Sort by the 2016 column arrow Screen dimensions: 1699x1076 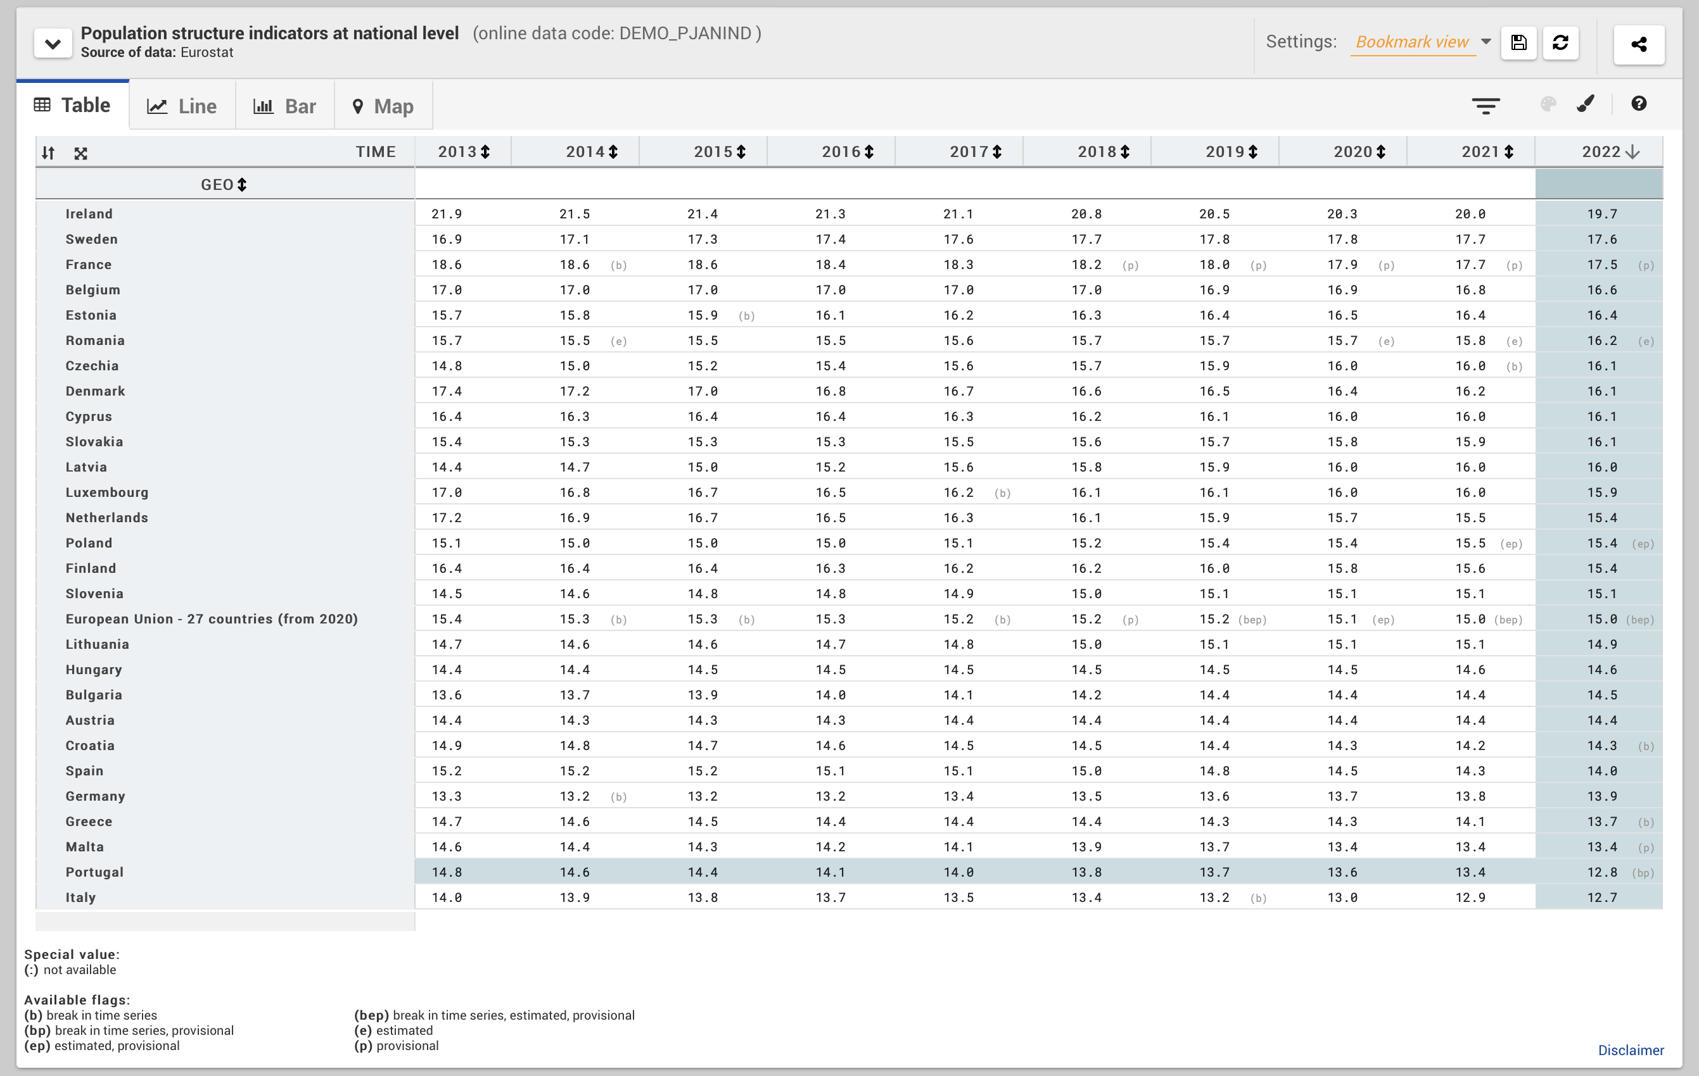tap(869, 152)
